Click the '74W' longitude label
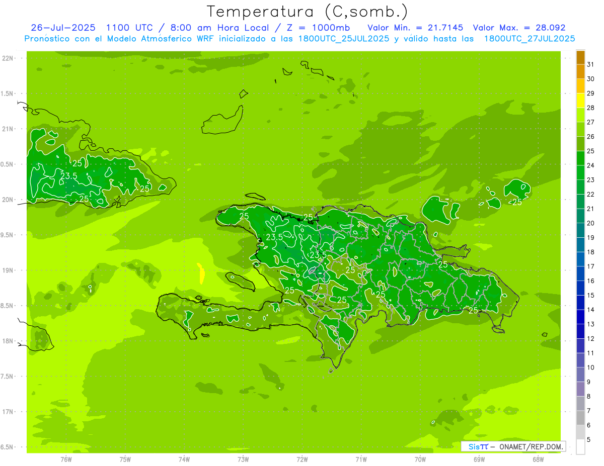Image resolution: width=604 pixels, height=466 pixels. [184, 459]
